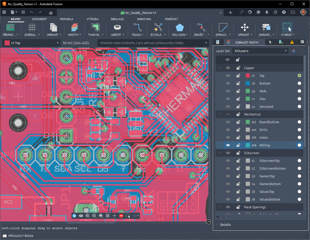Select the Trasa route tool icon
The image size is (310, 240).
pyautogui.click(x=137, y=27)
